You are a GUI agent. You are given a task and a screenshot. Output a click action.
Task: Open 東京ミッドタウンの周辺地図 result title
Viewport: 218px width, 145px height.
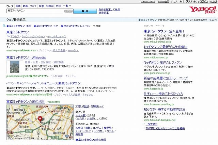26,102
